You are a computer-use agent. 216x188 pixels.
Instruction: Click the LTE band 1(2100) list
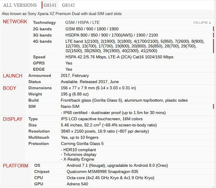(135, 46)
